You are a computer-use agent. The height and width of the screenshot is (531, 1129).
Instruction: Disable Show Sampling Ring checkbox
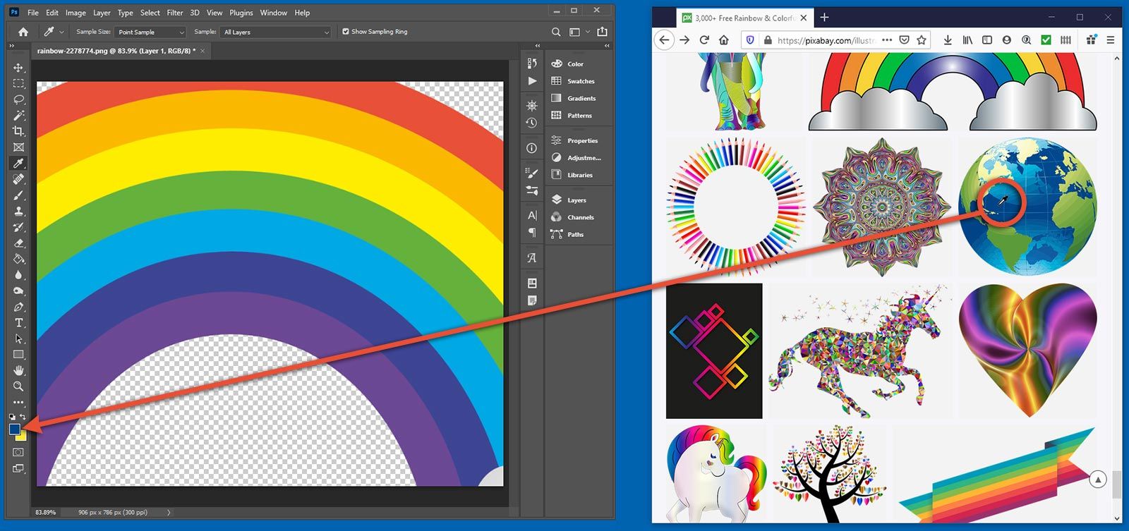click(346, 32)
